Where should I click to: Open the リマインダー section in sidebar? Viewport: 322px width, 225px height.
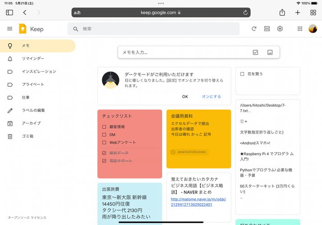click(33, 58)
